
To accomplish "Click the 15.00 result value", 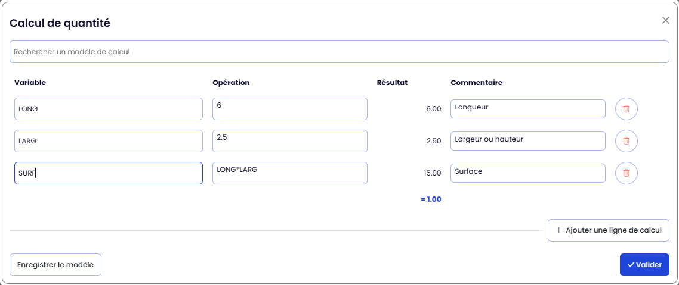I will pos(432,173).
